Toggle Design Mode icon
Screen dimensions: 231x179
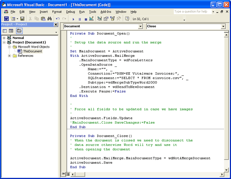(91, 19)
